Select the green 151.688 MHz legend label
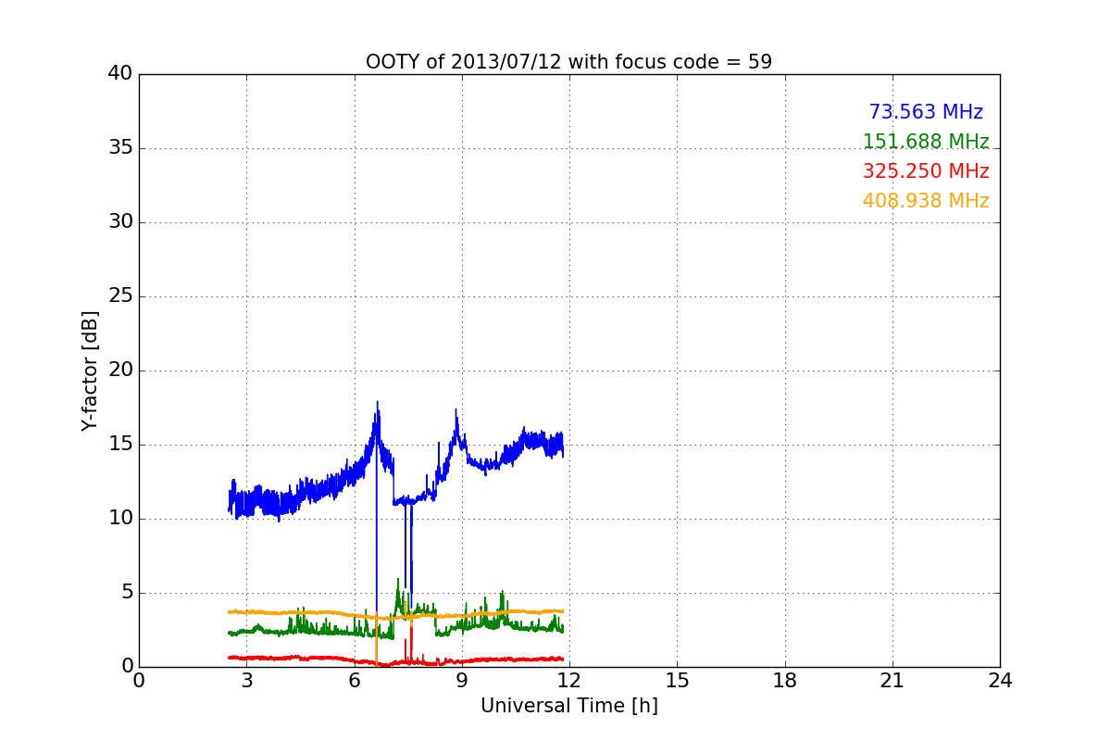Viewport: 1111px width, 741px height. [926, 142]
